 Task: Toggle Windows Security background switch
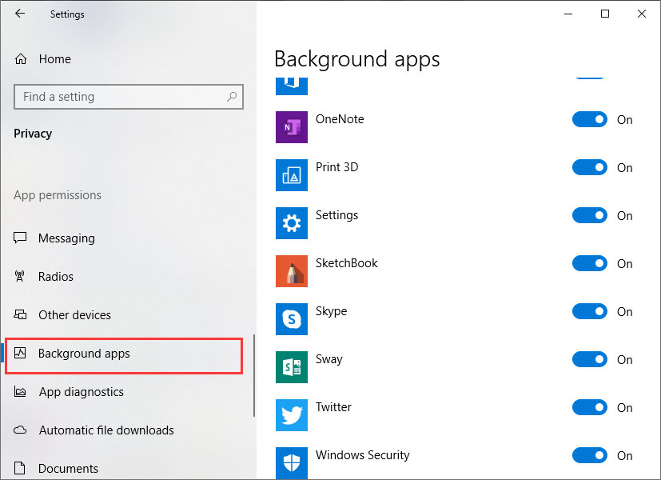click(589, 455)
